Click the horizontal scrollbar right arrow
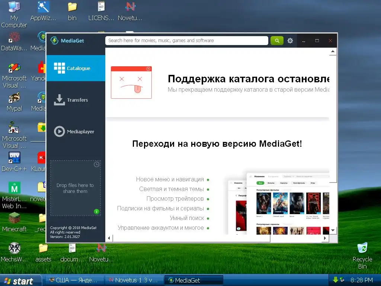Image resolution: width=381 pixels, height=286 pixels. [x=325, y=238]
